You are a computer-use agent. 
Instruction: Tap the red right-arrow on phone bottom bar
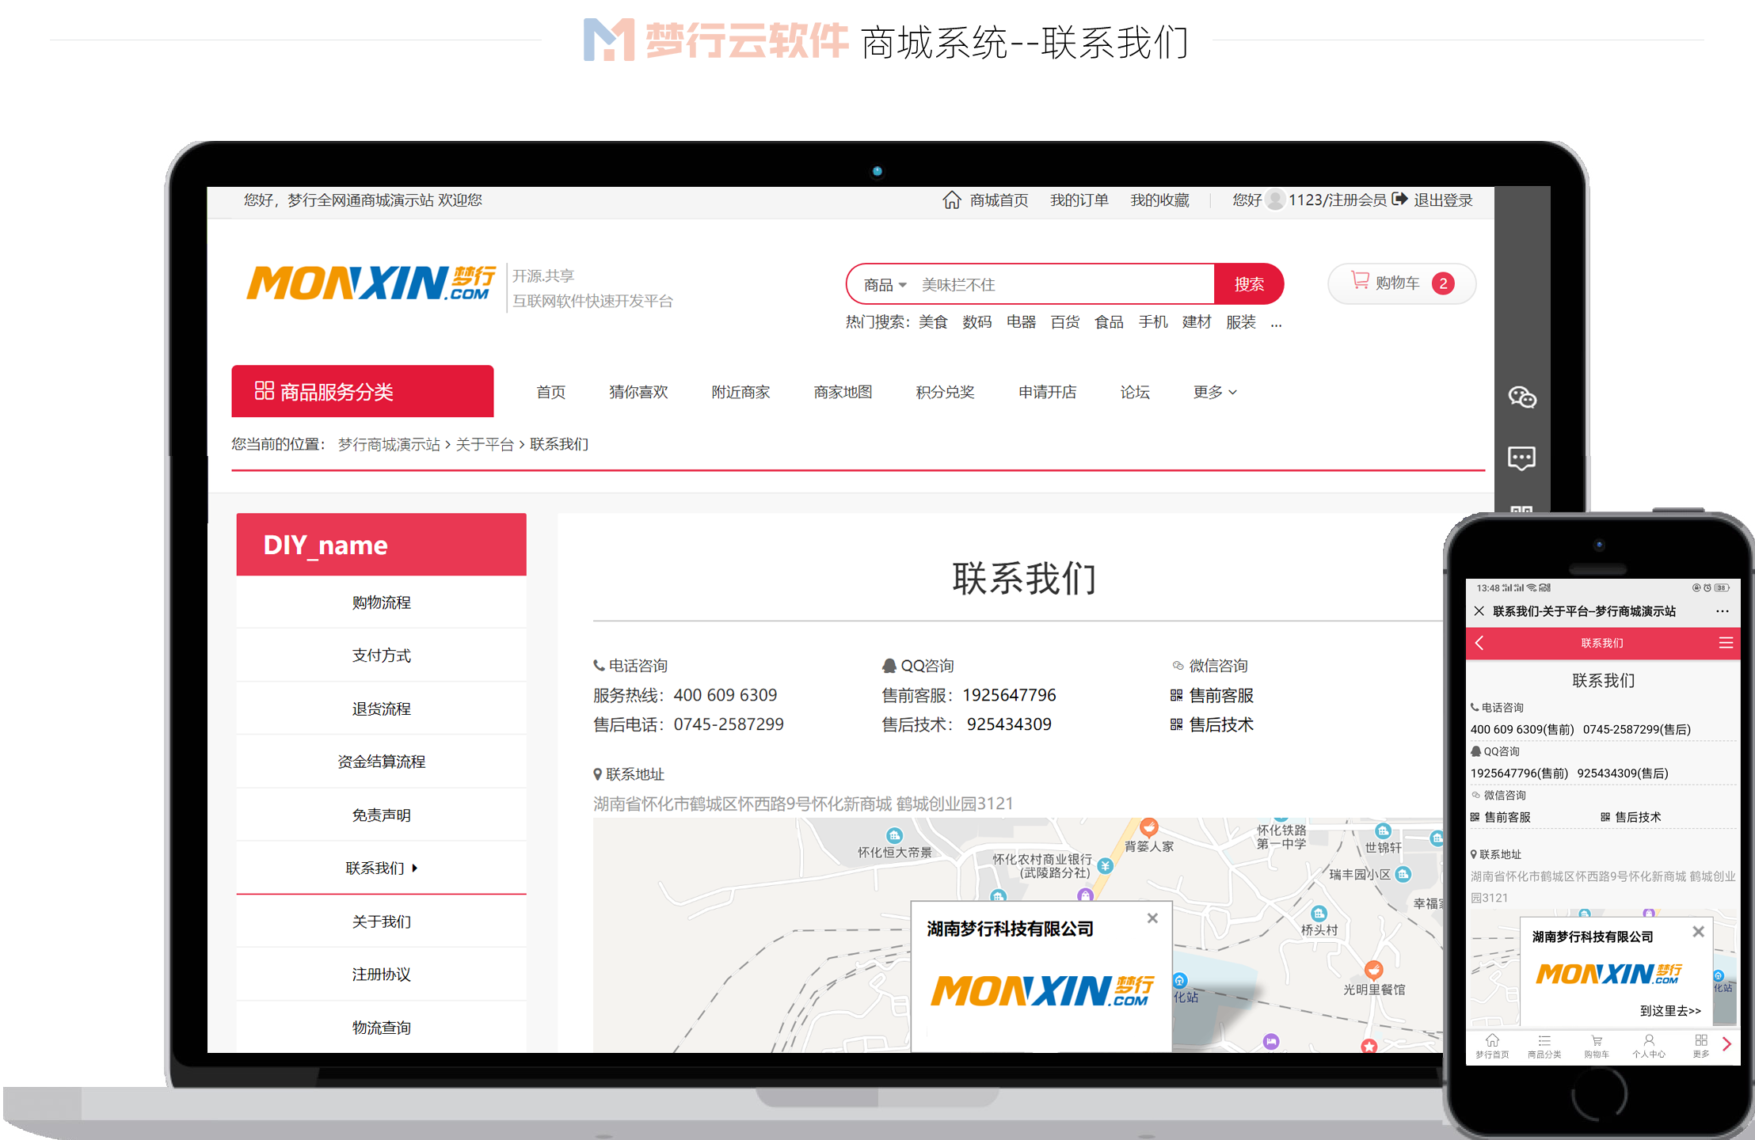[x=1727, y=1045]
